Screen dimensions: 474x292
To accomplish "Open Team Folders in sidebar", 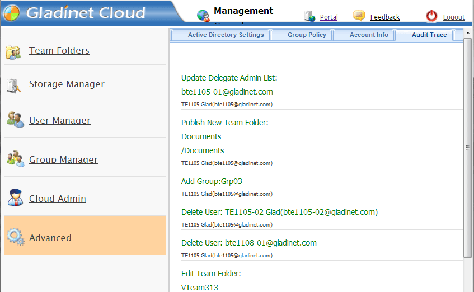I will (59, 50).
